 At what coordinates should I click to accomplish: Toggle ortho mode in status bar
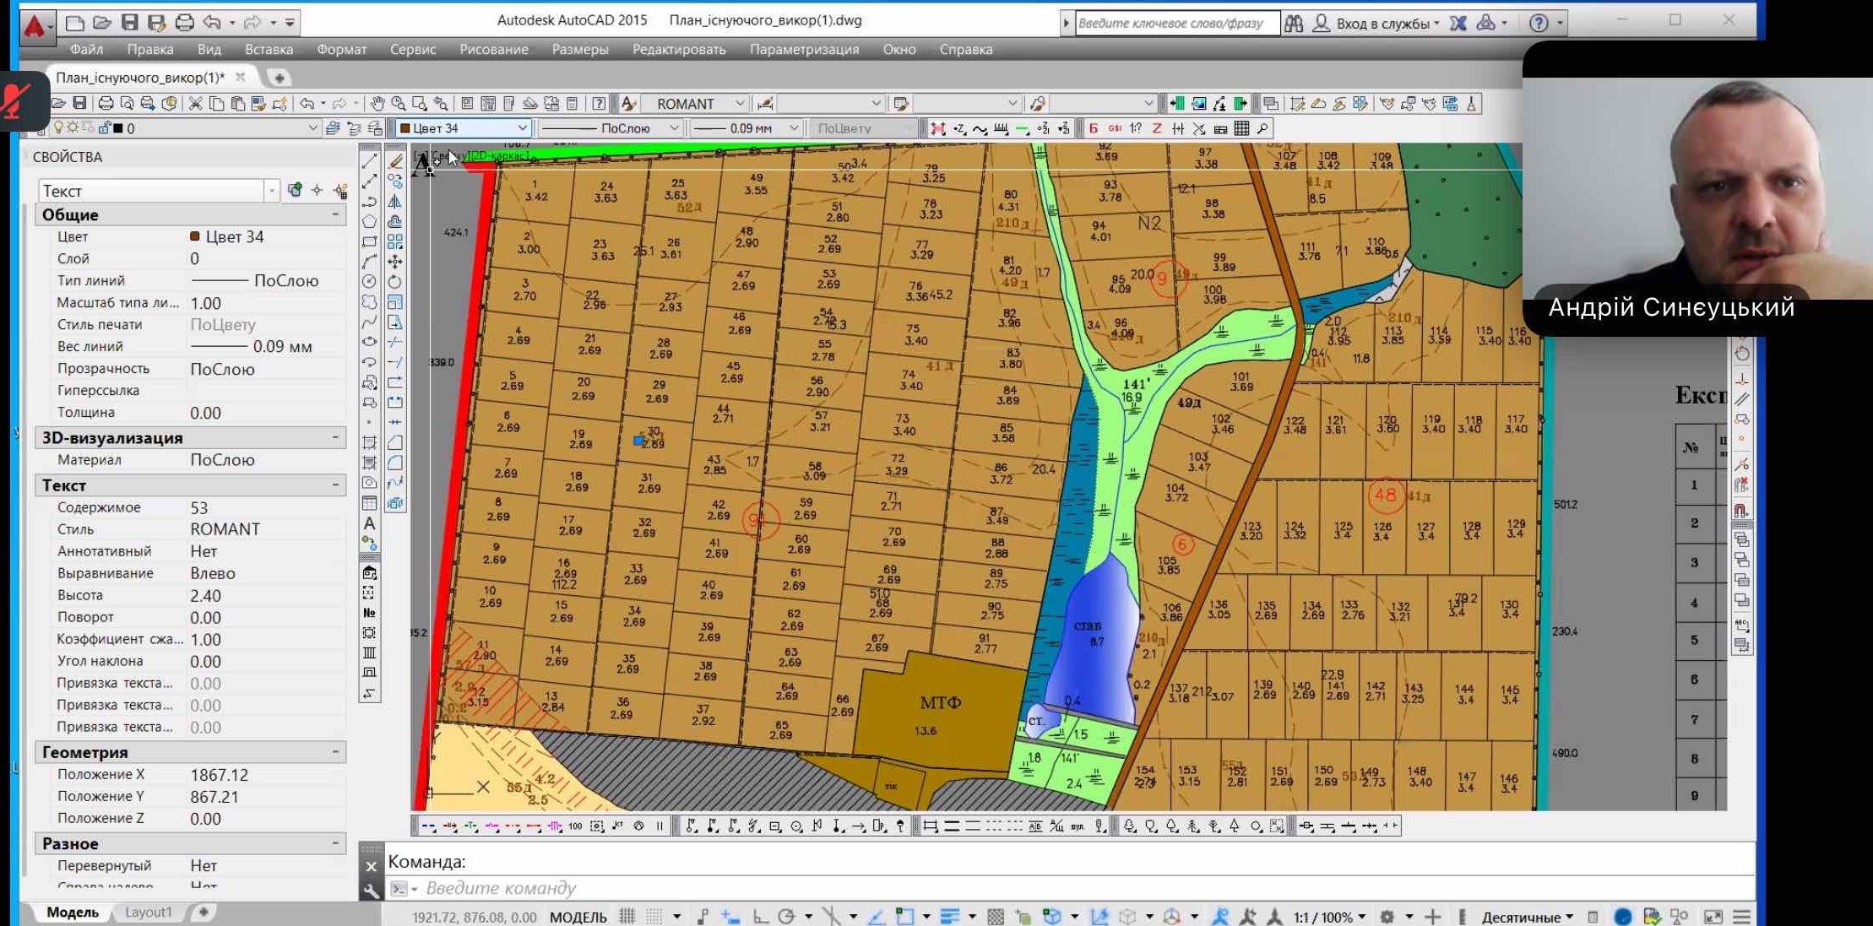tap(760, 917)
